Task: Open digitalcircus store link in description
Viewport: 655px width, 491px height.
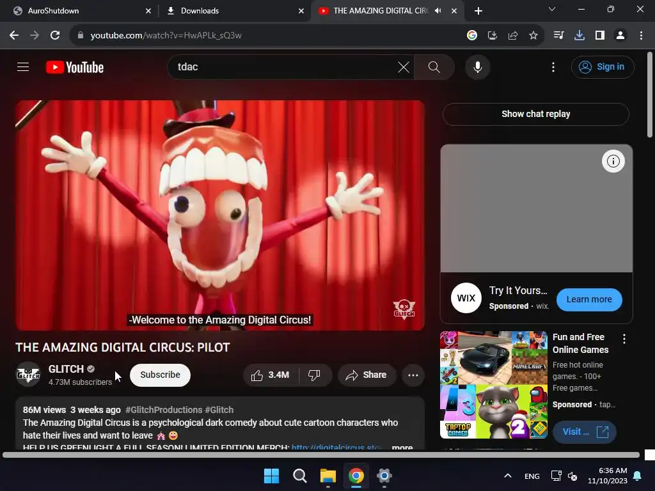Action: 336,447
